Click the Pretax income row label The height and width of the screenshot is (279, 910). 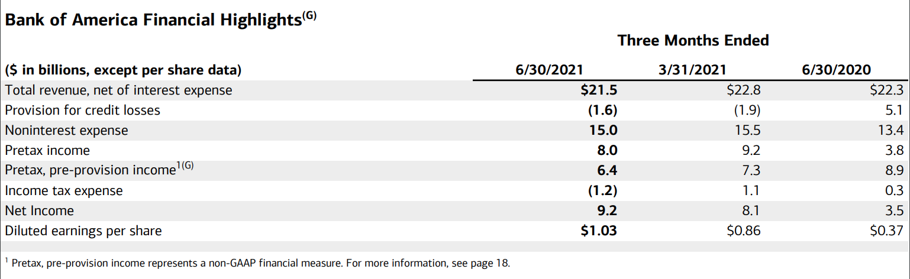click(47, 150)
